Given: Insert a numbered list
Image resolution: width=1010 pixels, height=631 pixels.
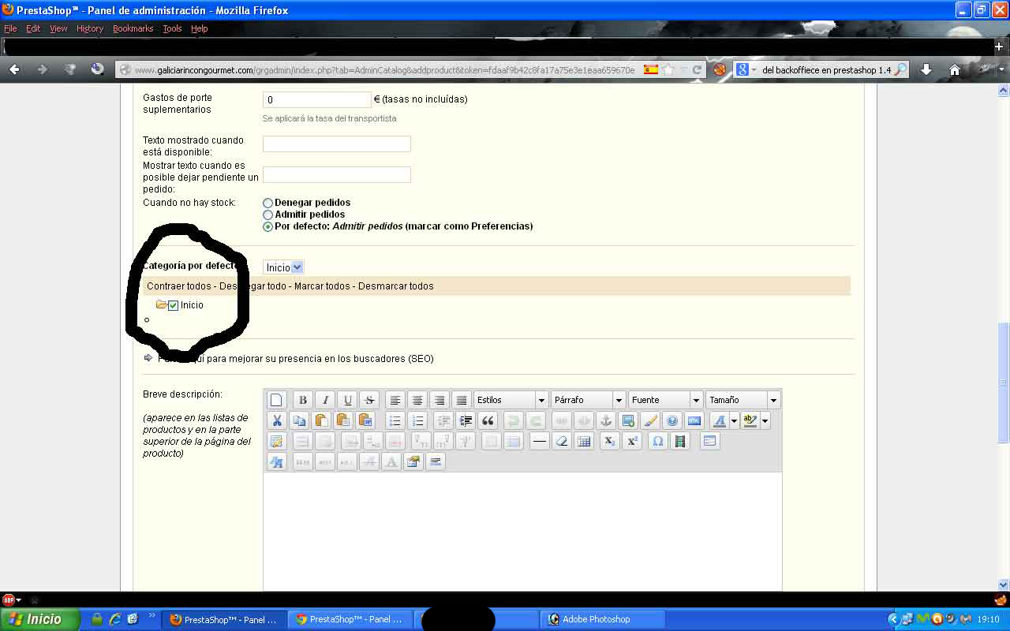Looking at the screenshot, I should click(x=417, y=420).
